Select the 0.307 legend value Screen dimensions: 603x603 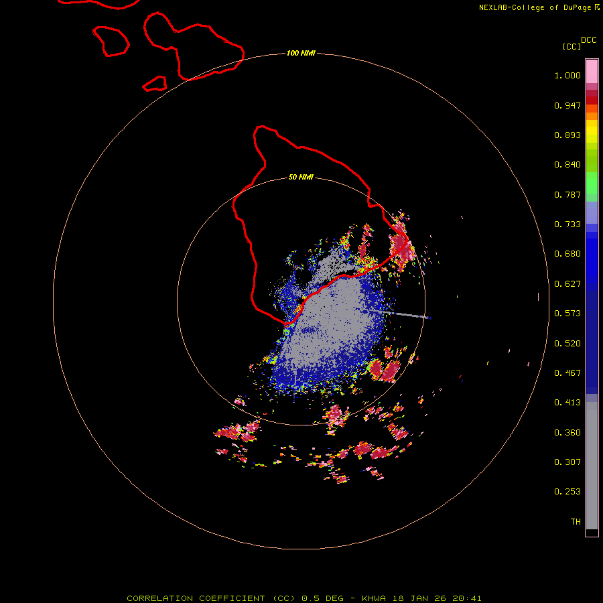[567, 462]
